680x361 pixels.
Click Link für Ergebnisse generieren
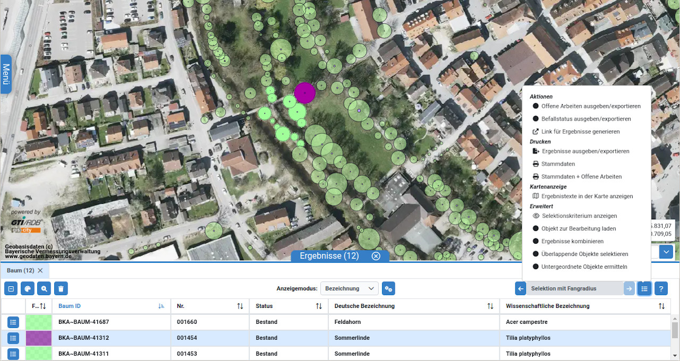580,132
